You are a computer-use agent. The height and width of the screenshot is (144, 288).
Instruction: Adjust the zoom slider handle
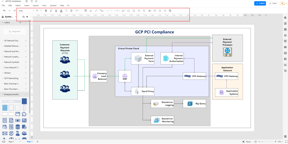263,142
